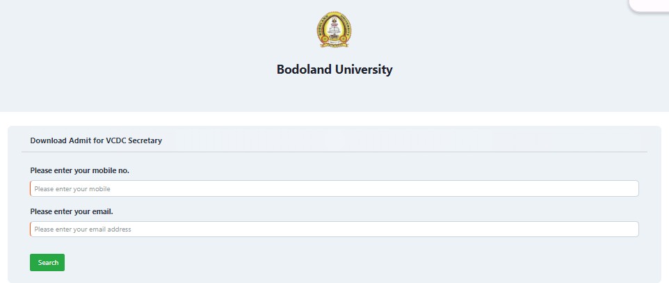Screen dimensions: 669x283
Task: Click the green Search button
Action: (x=47, y=263)
